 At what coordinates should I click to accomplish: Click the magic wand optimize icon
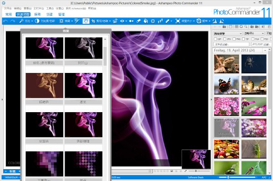pyautogui.click(x=21, y=21)
